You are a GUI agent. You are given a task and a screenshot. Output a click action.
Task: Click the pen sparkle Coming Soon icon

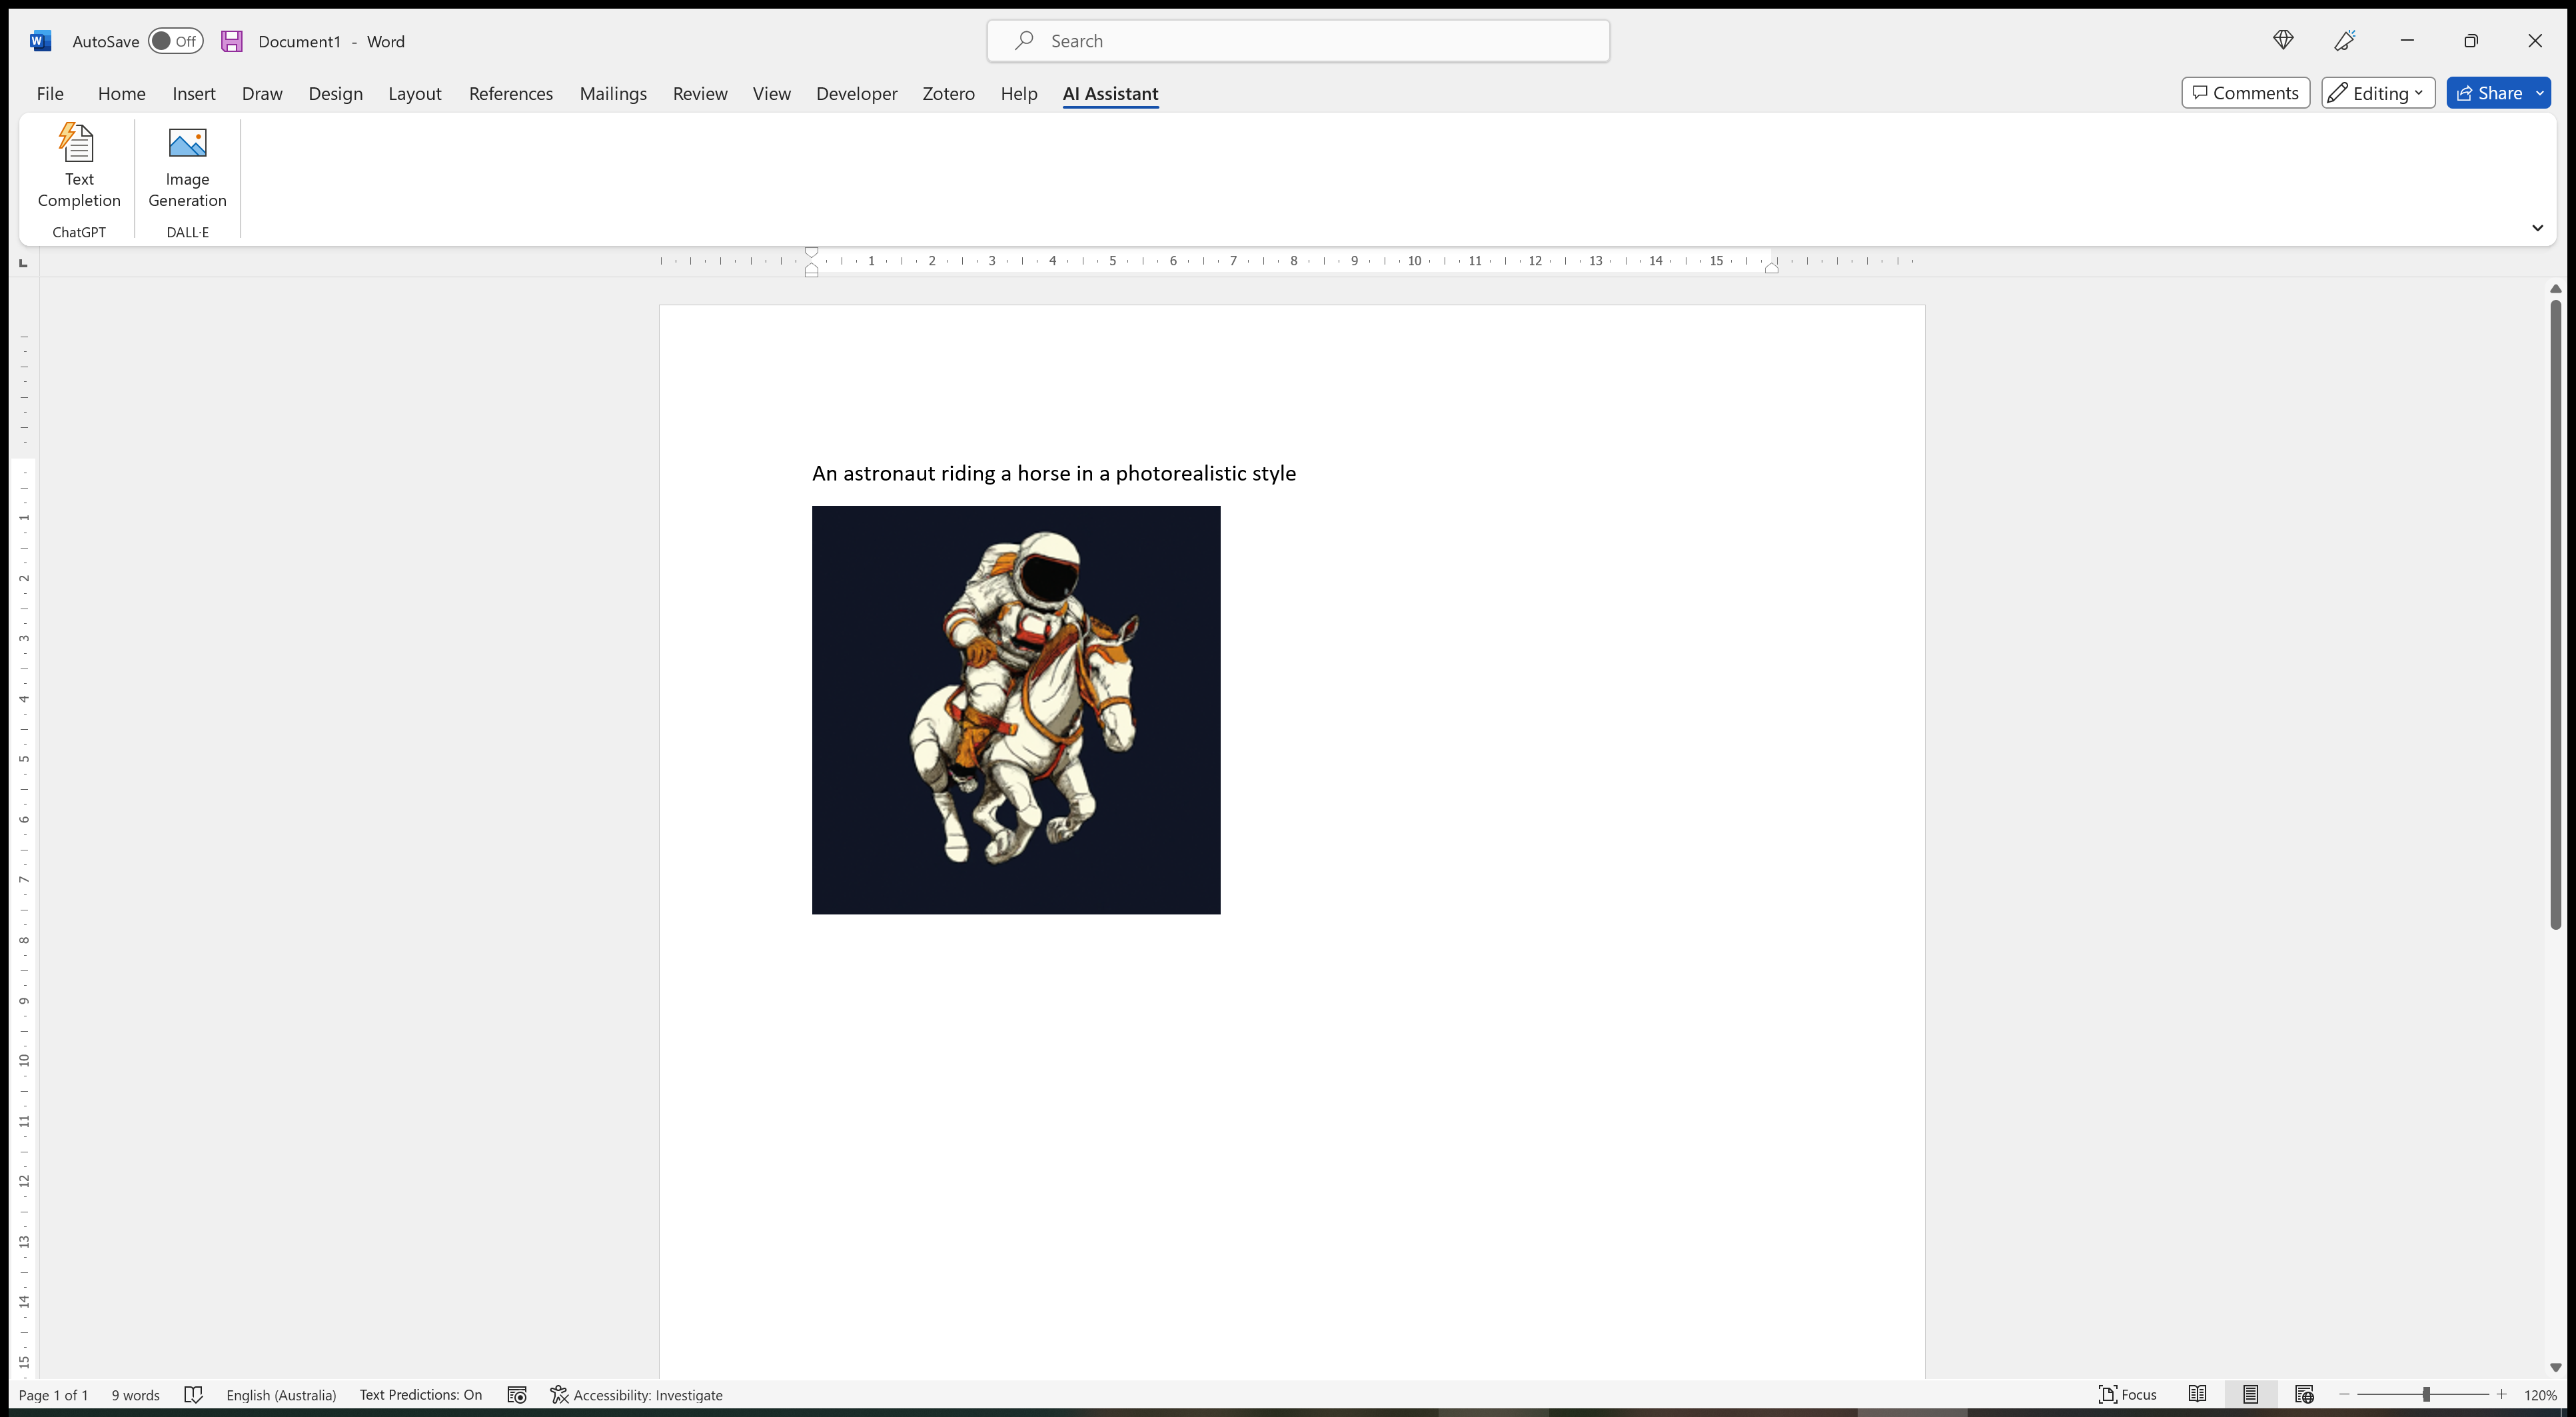pos(2344,40)
